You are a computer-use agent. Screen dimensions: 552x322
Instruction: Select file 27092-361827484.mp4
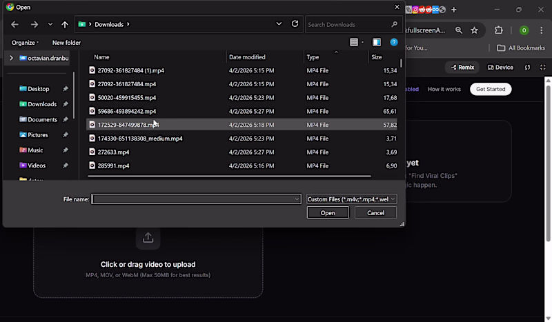(x=241, y=84)
